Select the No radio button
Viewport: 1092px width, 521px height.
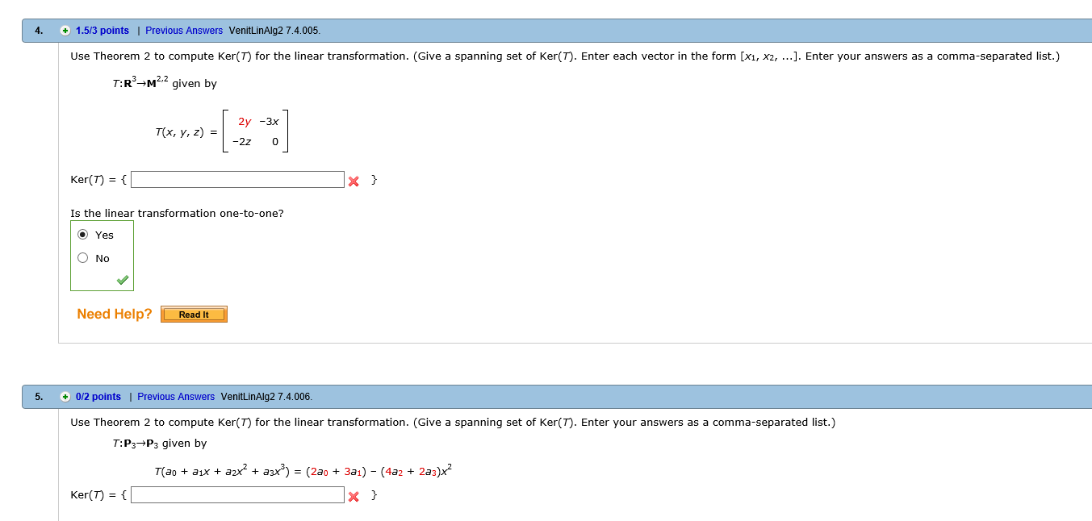[x=82, y=257]
